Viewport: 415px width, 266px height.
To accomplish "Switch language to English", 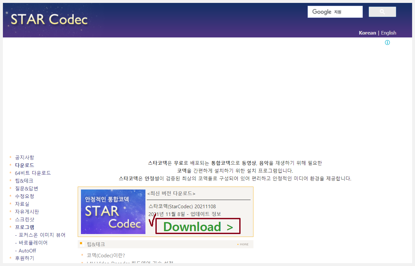I will point(389,33).
